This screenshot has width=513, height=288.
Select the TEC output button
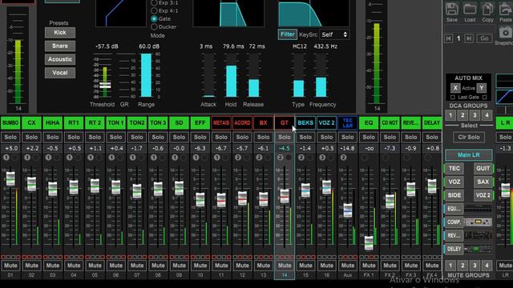coord(454,169)
